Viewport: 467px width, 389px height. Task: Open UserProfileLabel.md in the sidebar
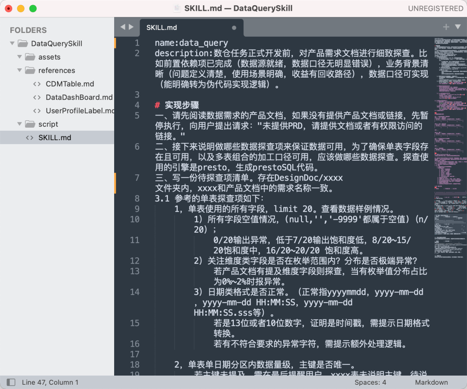(x=80, y=111)
